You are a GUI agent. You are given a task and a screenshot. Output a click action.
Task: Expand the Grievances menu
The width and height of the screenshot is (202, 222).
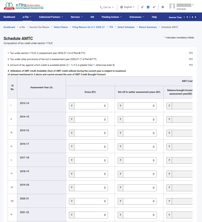click(x=137, y=17)
